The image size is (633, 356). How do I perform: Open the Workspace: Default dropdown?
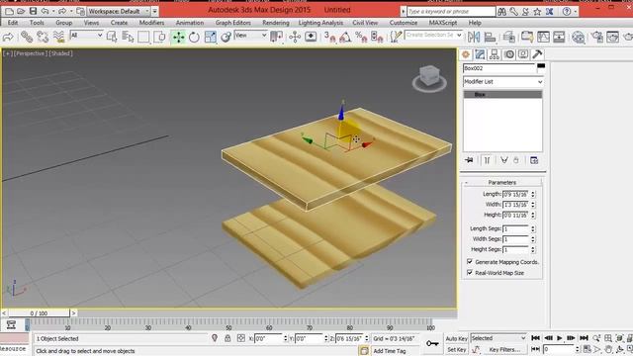[119, 11]
